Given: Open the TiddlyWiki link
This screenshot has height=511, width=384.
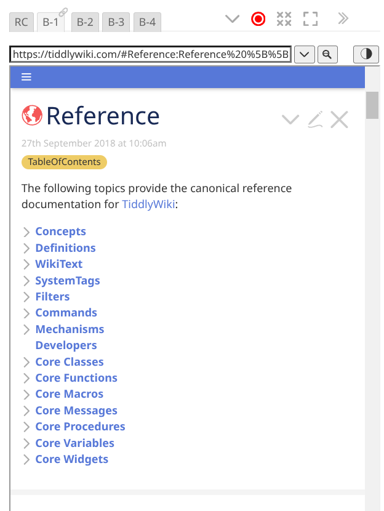Looking at the screenshot, I should [x=149, y=204].
